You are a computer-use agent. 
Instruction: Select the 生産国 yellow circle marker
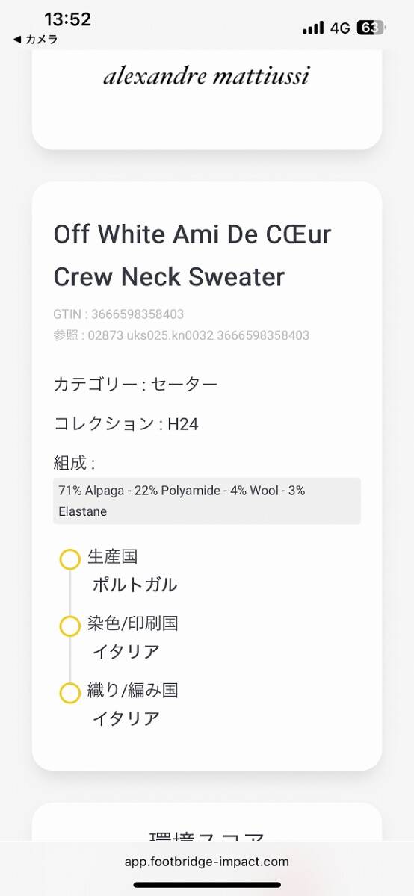[69, 559]
